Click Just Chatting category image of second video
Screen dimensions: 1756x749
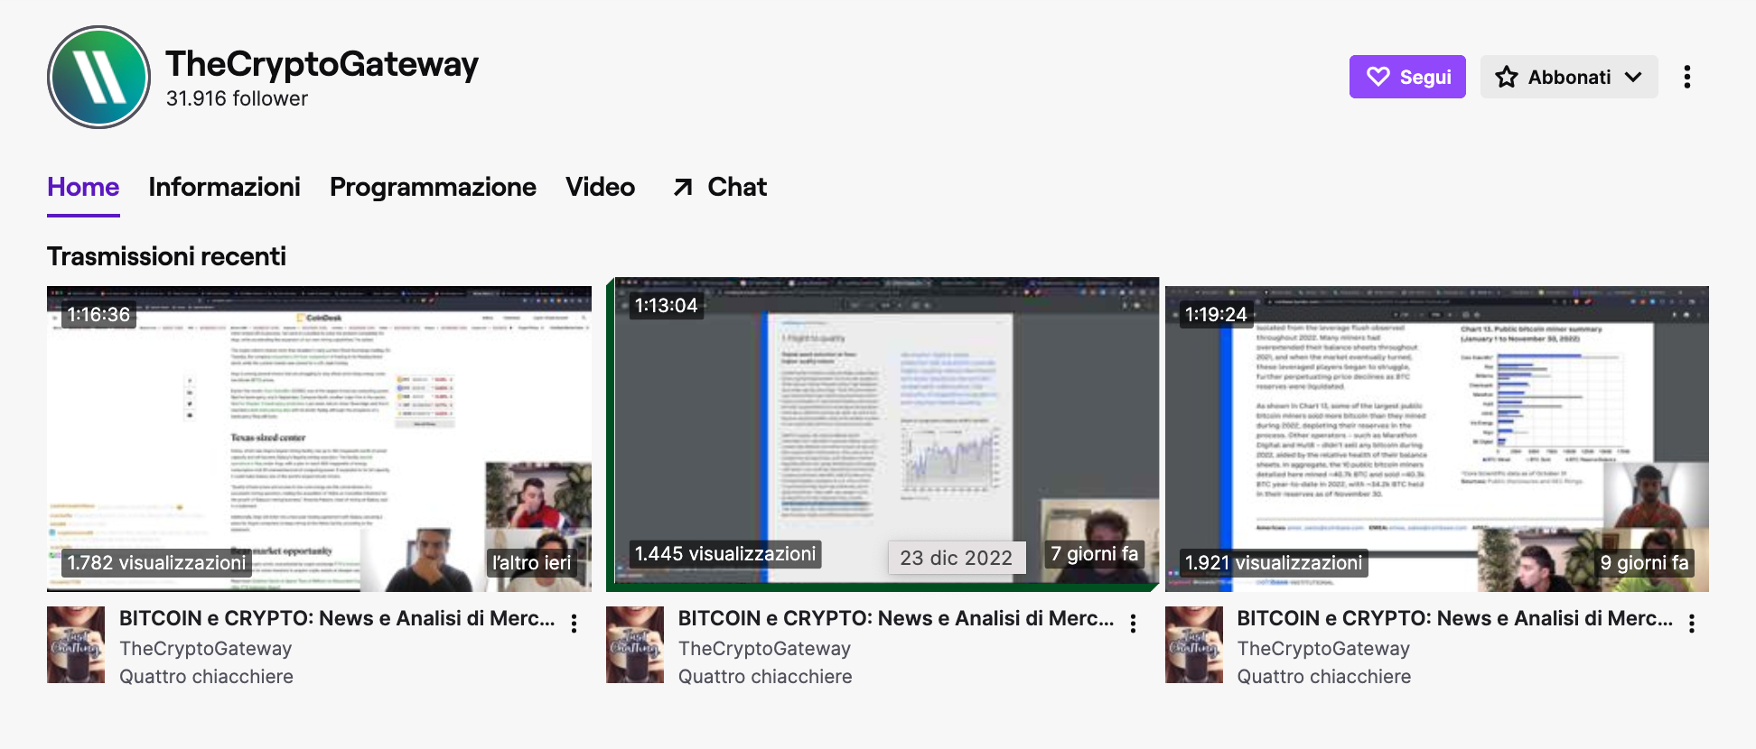(635, 644)
